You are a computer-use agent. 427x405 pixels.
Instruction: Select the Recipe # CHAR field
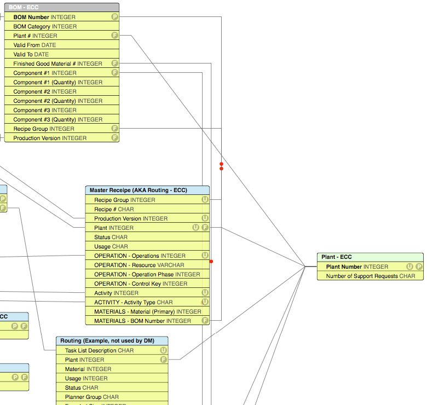coord(147,209)
